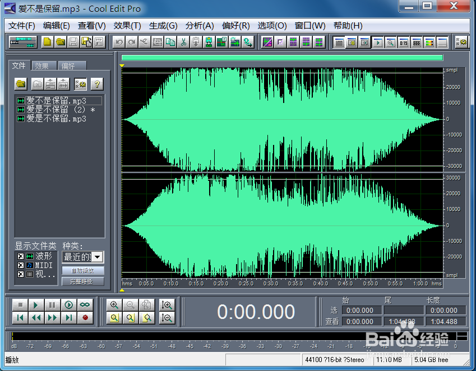The height and width of the screenshot is (371, 476).
Task: Click the Pause transport button
Action: click(x=52, y=305)
